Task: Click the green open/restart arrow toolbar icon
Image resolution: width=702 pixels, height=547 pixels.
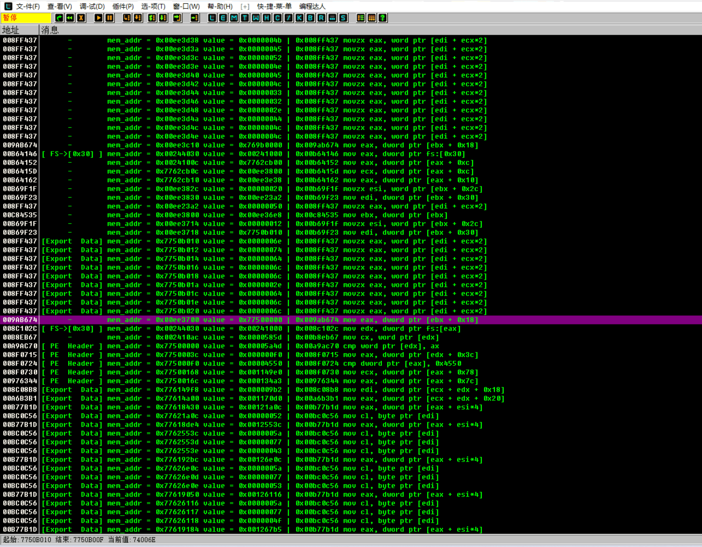Action: (x=59, y=18)
